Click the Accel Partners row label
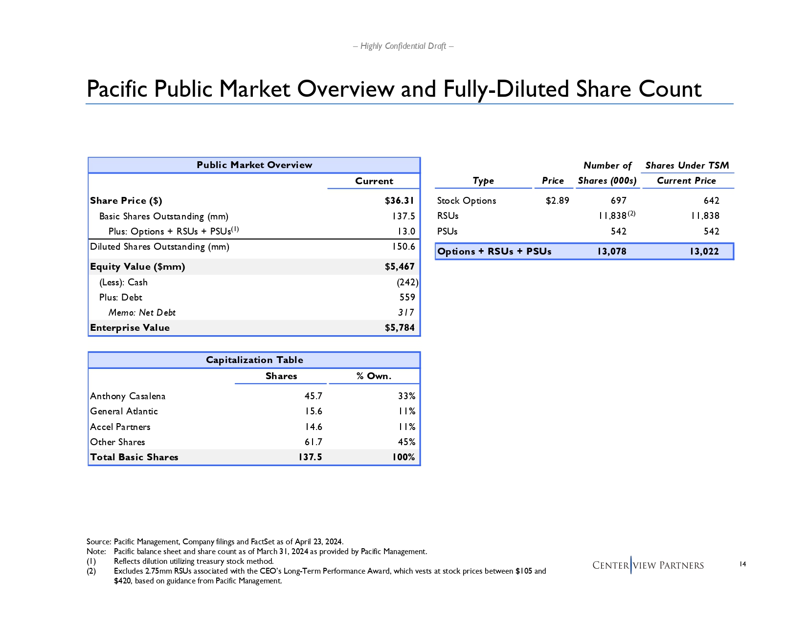 (120, 427)
